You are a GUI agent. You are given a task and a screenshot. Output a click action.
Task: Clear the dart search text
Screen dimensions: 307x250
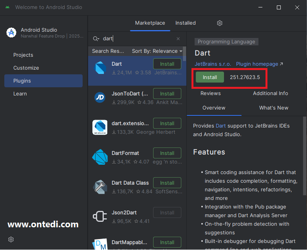[x=178, y=39]
